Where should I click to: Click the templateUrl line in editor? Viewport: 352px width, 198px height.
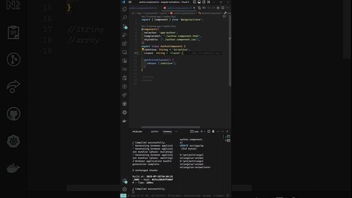(x=173, y=36)
